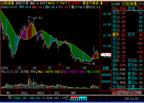Click the VOL(3,5,10) indicator label

click(x=10, y=72)
